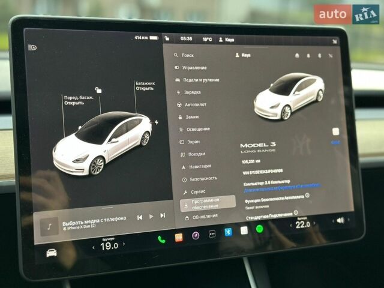Screen dimensions: 384x288
Task: Open the Bluetooth app icon in dock
Action: pyautogui.click(x=228, y=232)
